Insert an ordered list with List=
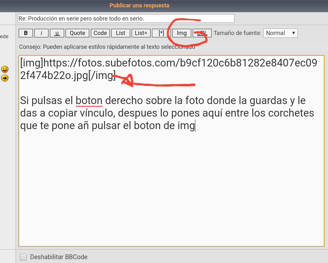This screenshot has height=263, width=328. pos(141,33)
